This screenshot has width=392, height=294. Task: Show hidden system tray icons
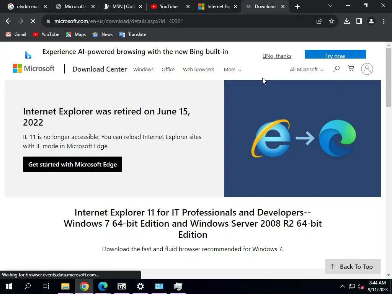click(x=343, y=286)
